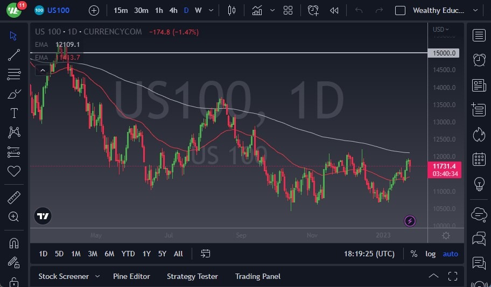Select the trend line drawing tool
Image resolution: width=491 pixels, height=287 pixels.
click(x=14, y=54)
